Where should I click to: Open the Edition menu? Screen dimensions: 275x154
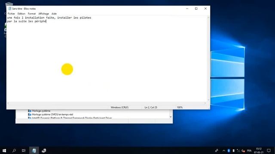21,14
